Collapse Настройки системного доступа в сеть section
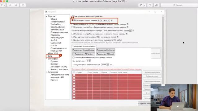The height and width of the screenshot is (111, 198). pos(73,16)
